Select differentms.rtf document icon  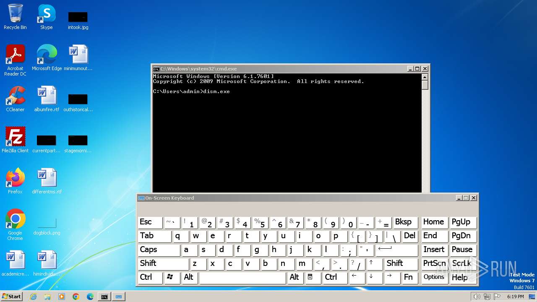point(47,181)
